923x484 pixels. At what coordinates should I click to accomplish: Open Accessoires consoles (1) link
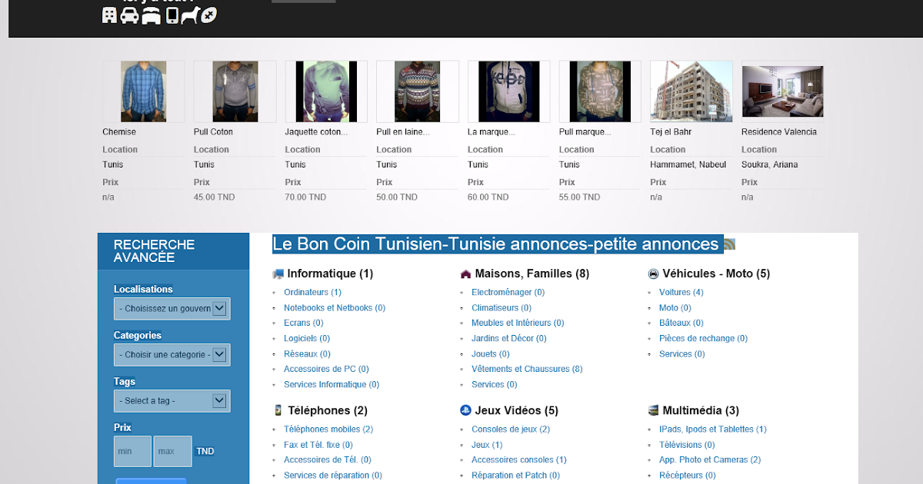coord(519,459)
